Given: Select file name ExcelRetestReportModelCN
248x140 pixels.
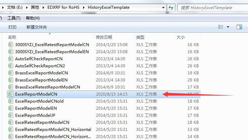Looking at the screenshot, I should click(x=42, y=122).
